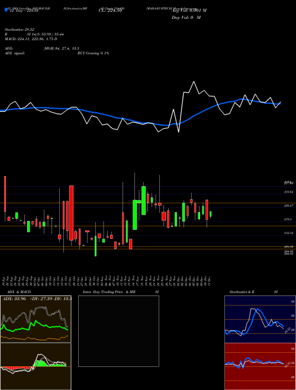Select the 'Stochastics: 28.52' reading
Screen dimensions: 296x390
pos(20,30)
